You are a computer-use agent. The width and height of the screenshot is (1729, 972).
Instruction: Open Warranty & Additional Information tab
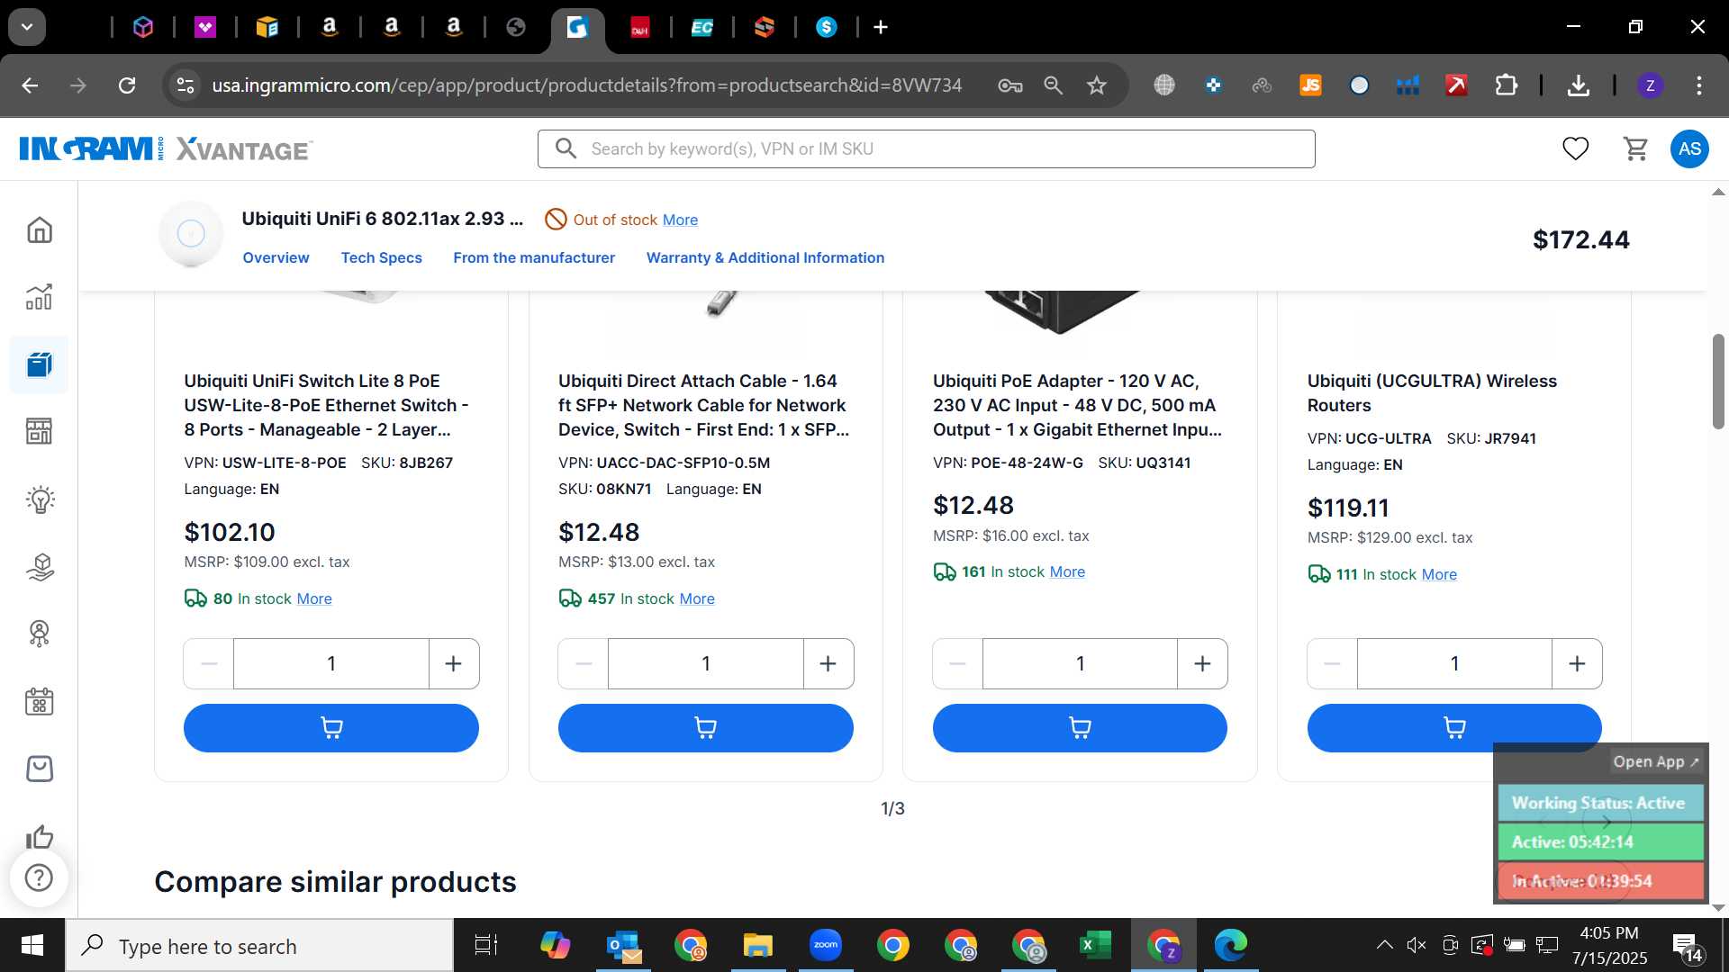(765, 257)
